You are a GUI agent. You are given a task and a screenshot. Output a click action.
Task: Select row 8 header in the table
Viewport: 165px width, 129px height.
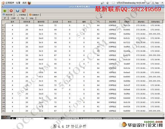(x=3, y=55)
